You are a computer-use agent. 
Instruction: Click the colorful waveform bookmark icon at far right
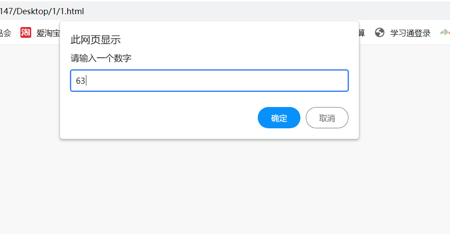(445, 32)
